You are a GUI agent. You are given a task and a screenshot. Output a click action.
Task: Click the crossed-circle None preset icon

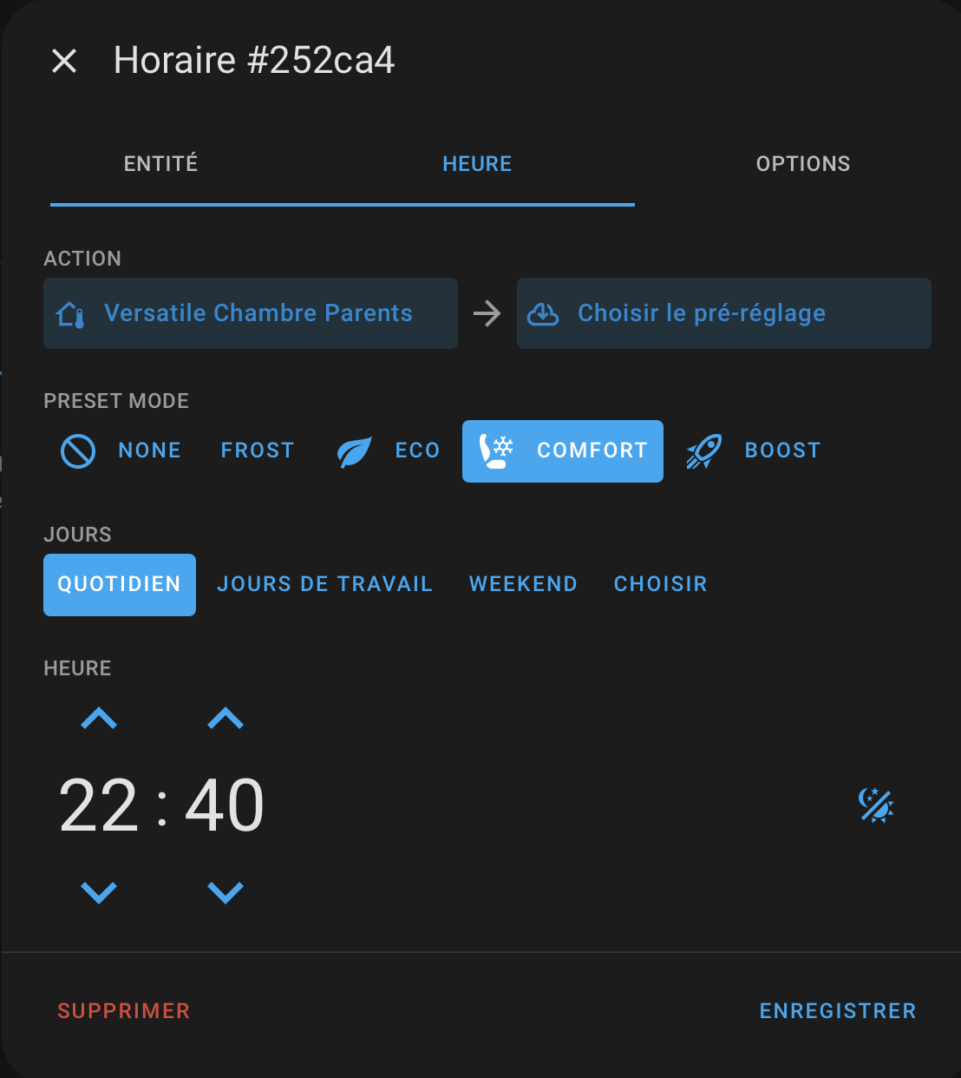coord(78,451)
